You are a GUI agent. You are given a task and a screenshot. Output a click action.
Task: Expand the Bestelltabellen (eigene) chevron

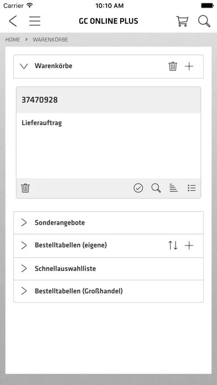click(24, 245)
